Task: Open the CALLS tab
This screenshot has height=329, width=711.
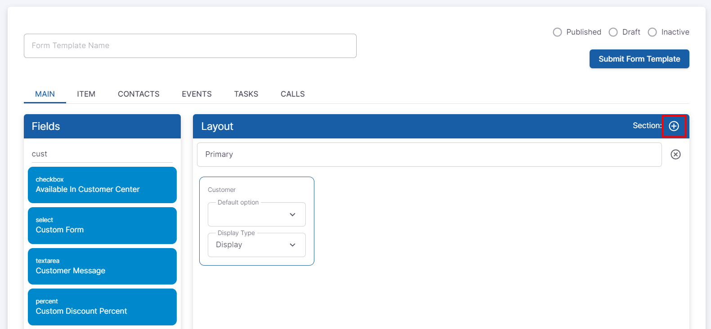Action: (293, 94)
